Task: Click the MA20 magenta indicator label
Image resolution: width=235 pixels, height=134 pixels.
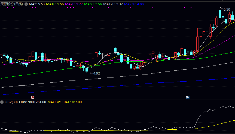Action: coord(74,4)
